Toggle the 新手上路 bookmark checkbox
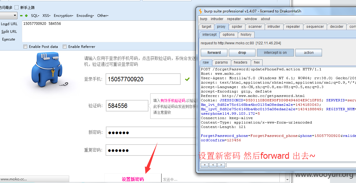 17,7
